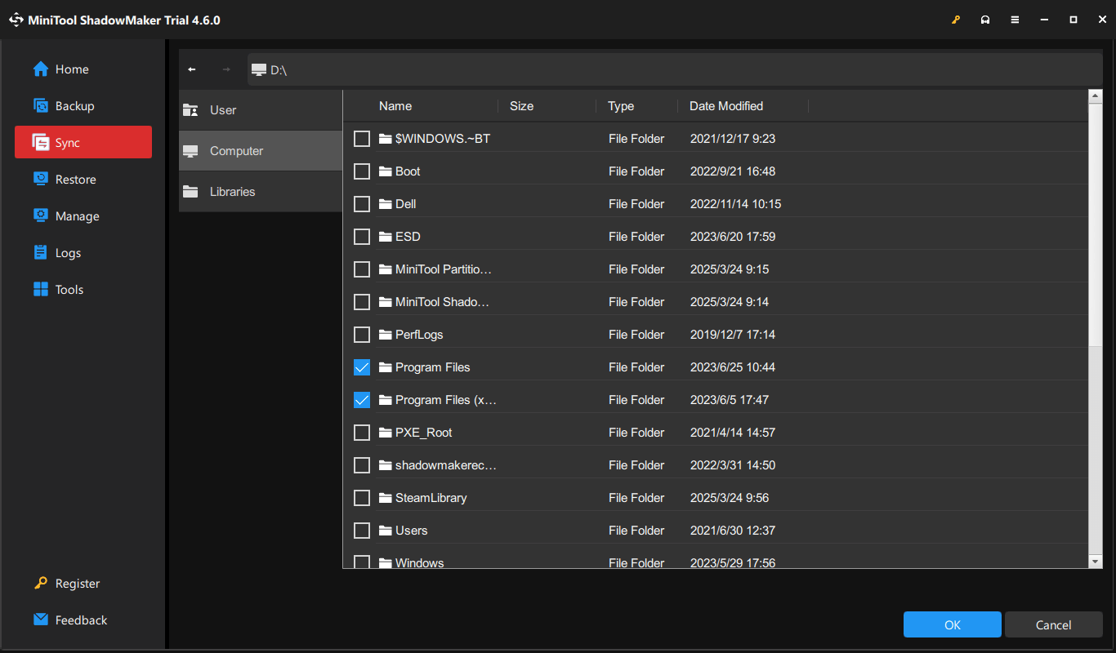Screen dimensions: 1116x653
Task: Select the User source tab
Action: (x=261, y=110)
